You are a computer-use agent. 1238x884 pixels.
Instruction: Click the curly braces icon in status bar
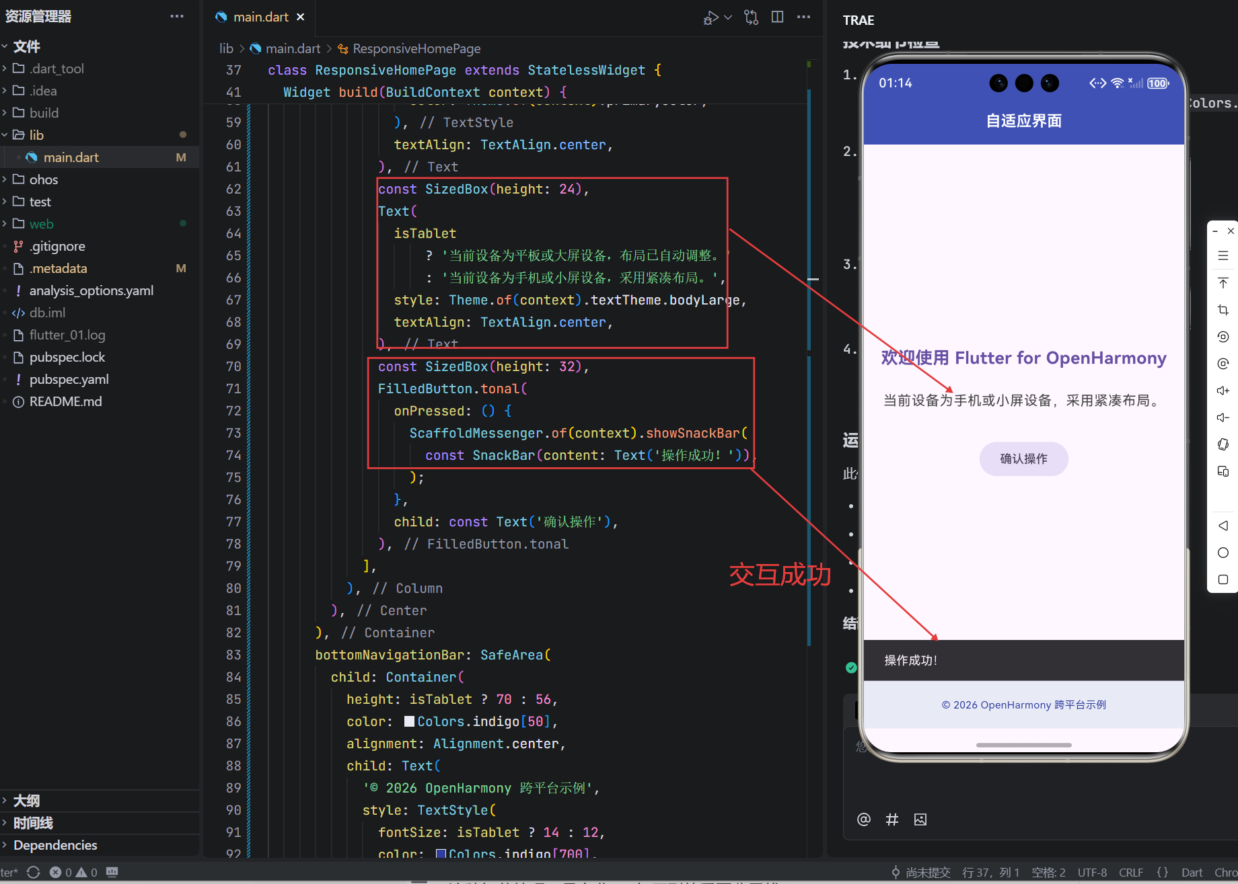pyautogui.click(x=1163, y=872)
